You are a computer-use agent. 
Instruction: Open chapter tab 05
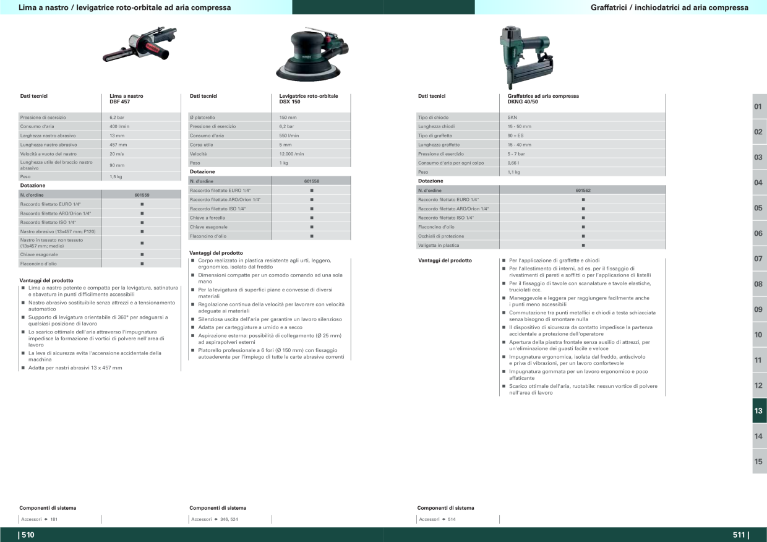click(760, 208)
